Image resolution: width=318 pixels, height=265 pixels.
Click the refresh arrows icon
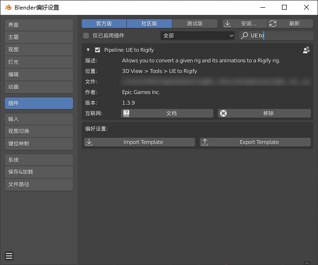(273, 24)
